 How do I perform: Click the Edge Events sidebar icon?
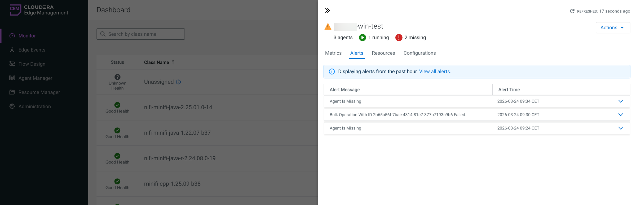pyautogui.click(x=12, y=50)
